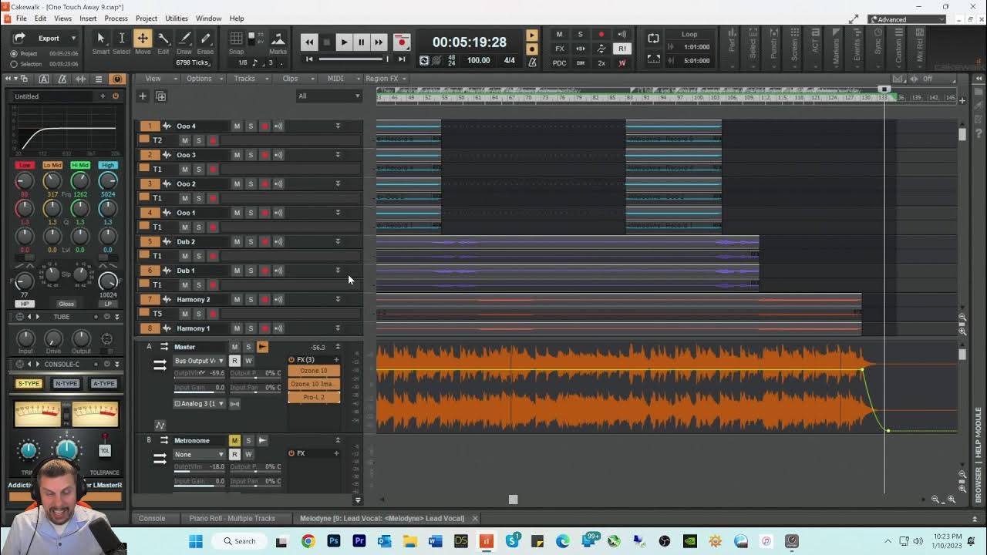Viewport: 987px width, 555px height.
Task: Pause the transport
Action: coord(361,42)
